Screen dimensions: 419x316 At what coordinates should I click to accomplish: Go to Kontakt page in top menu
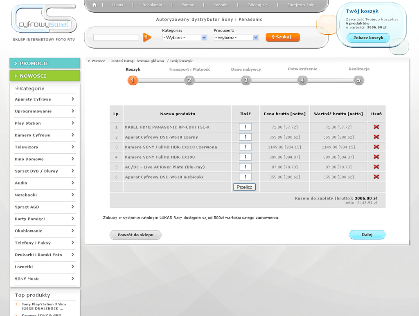[221, 5]
